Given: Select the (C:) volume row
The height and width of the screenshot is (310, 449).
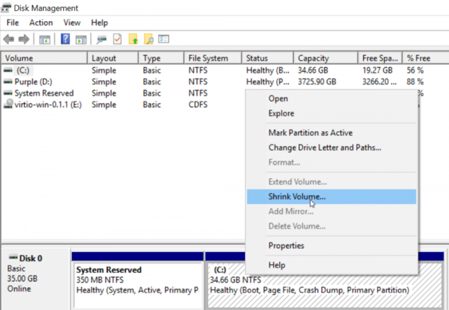Looking at the screenshot, I should click(x=224, y=70).
